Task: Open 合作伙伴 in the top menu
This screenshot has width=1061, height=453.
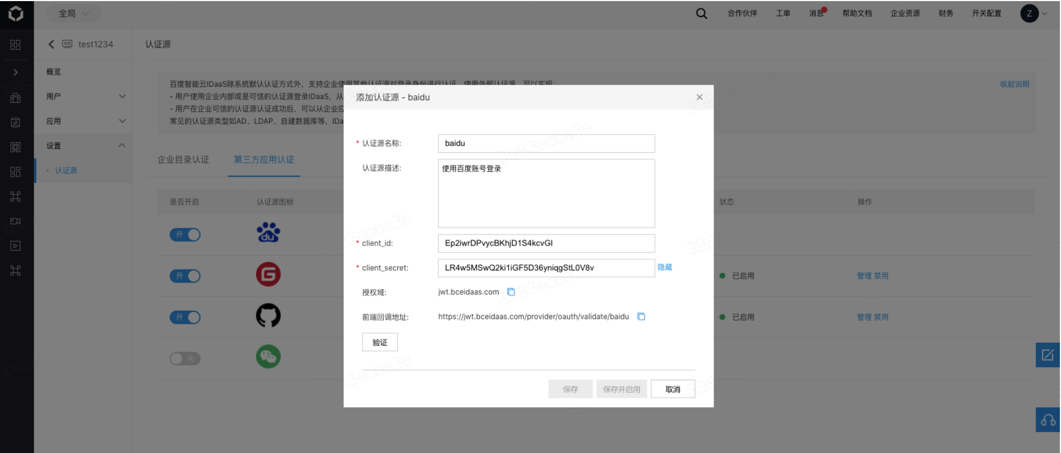Action: click(742, 14)
